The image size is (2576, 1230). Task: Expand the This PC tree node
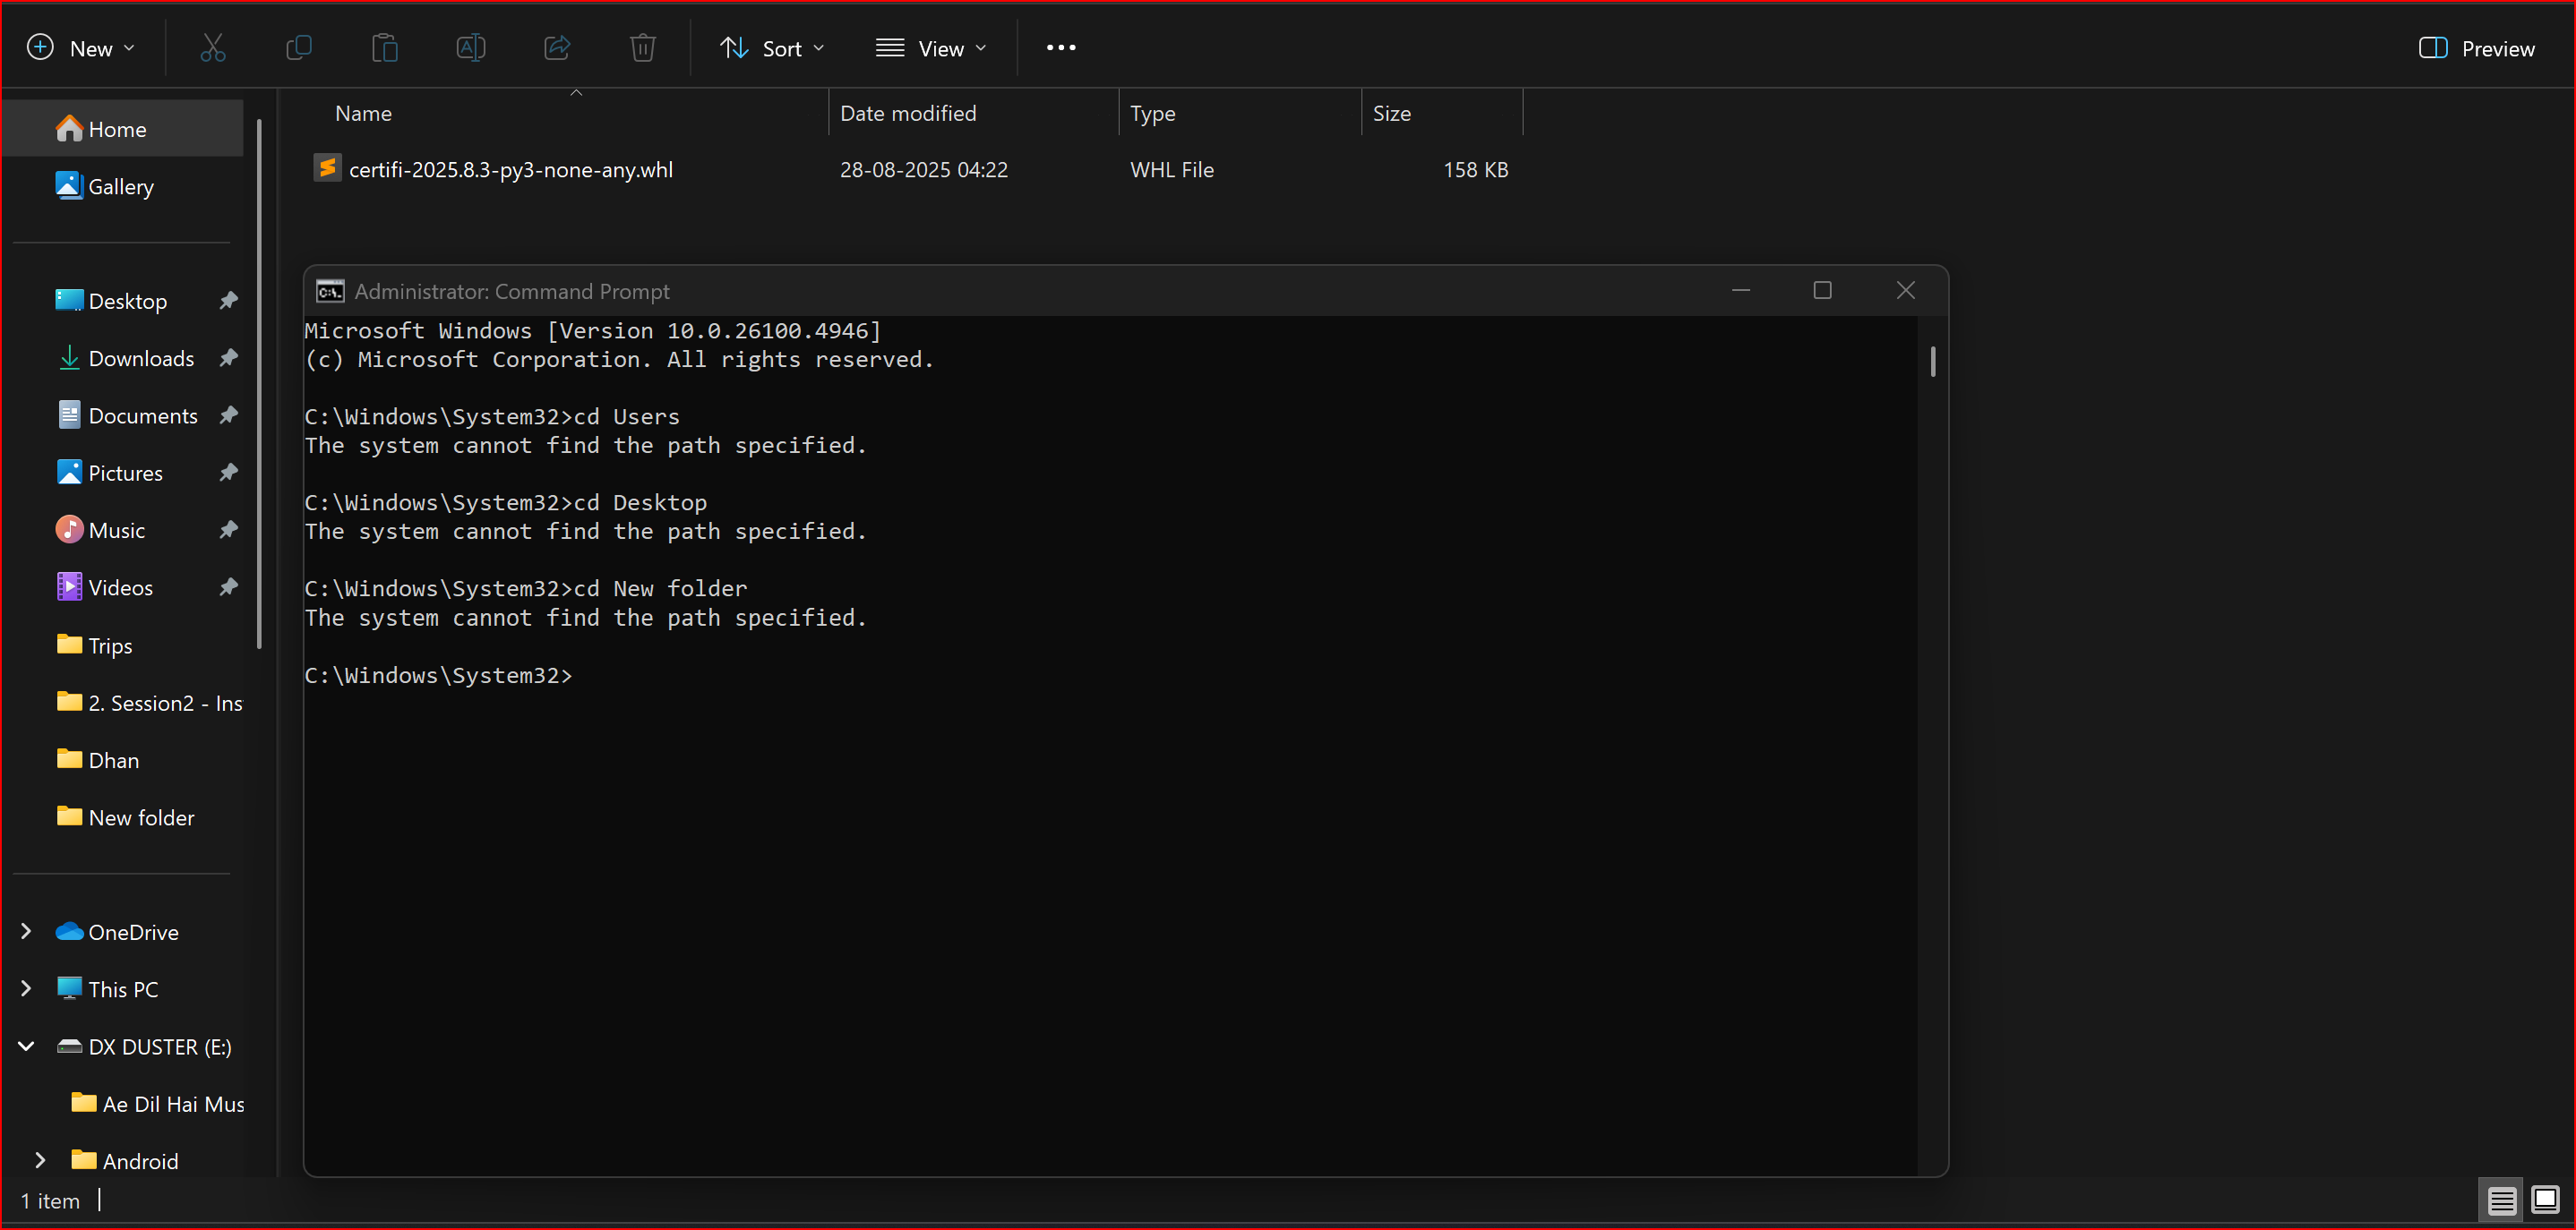pyautogui.click(x=27, y=988)
